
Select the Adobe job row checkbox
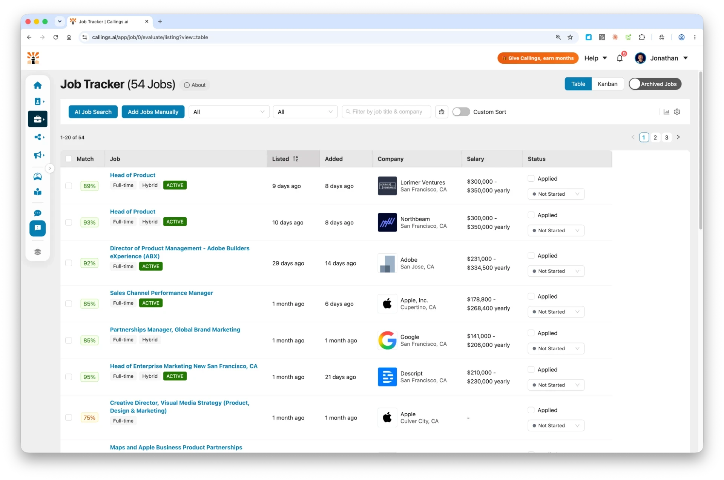[68, 263]
